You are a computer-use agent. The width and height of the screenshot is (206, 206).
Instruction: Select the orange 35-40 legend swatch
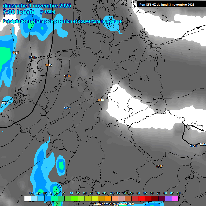(108, 198)
